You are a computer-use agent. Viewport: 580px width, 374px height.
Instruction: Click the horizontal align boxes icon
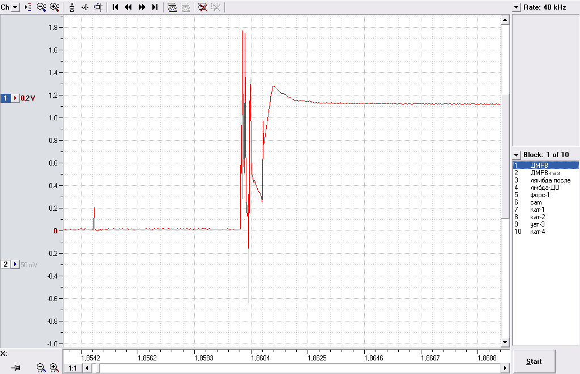(x=85, y=7)
